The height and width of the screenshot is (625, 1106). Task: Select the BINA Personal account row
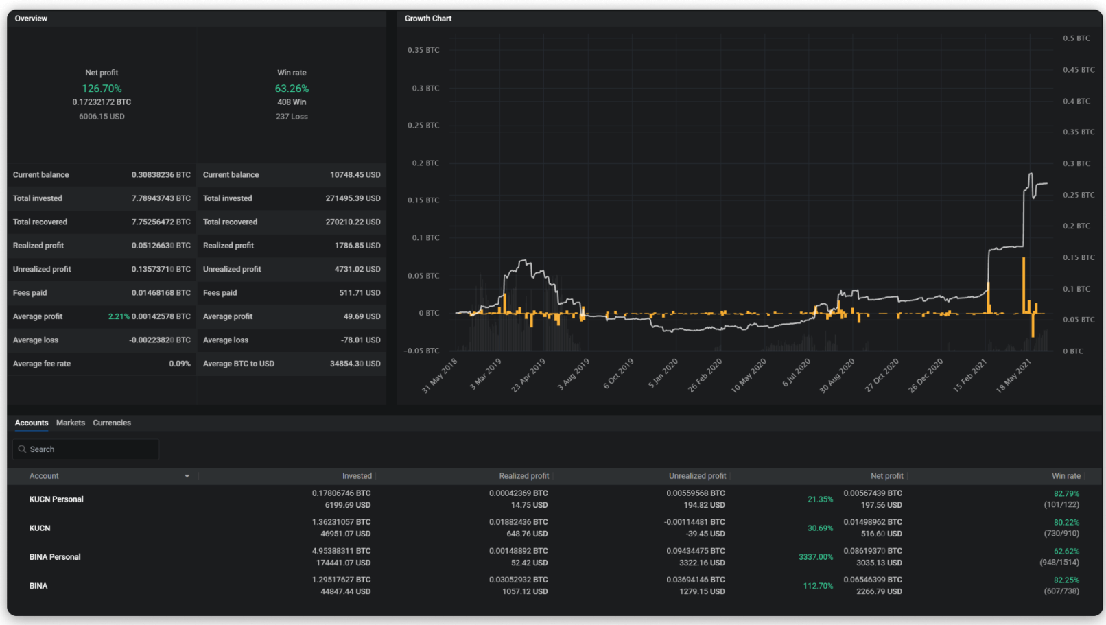point(55,557)
